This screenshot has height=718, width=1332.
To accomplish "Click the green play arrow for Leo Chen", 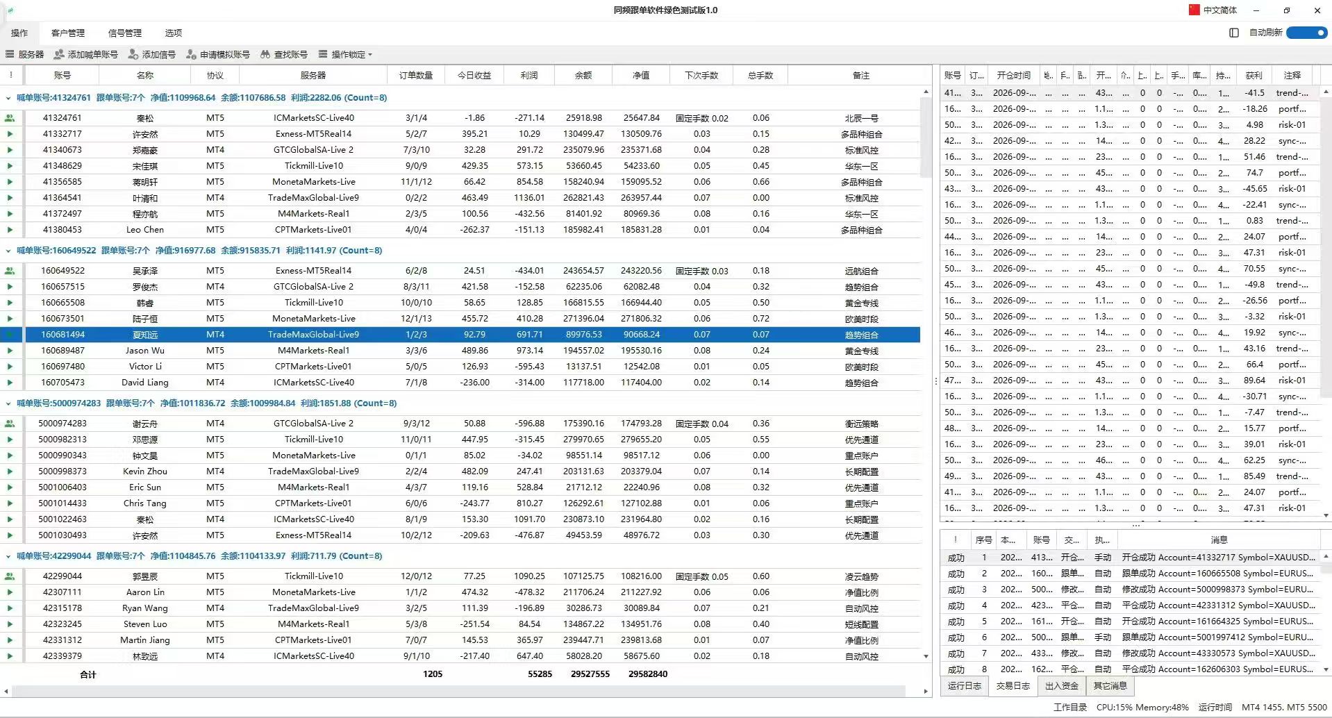I will [10, 230].
